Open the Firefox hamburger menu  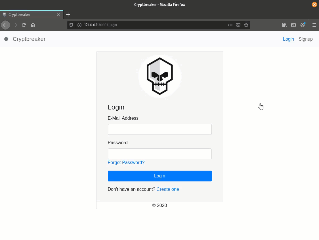click(314, 25)
